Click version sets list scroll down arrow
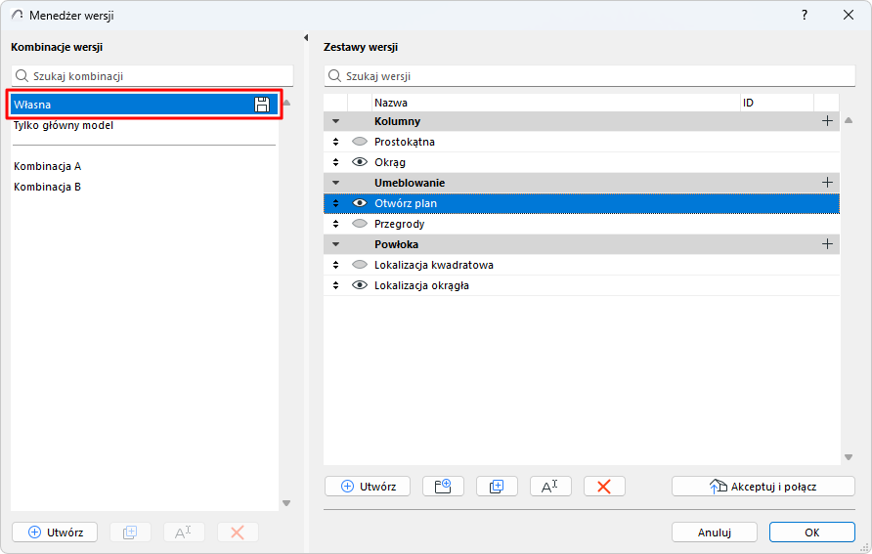The height and width of the screenshot is (554, 872). pyautogui.click(x=849, y=457)
